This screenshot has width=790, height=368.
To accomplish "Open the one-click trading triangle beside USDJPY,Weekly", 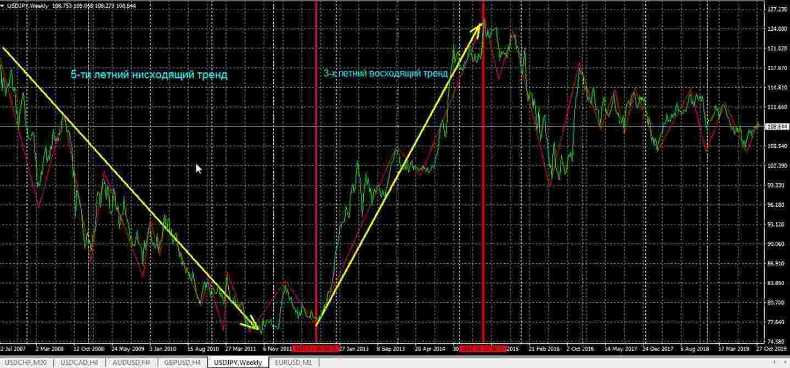I will (3, 5).
